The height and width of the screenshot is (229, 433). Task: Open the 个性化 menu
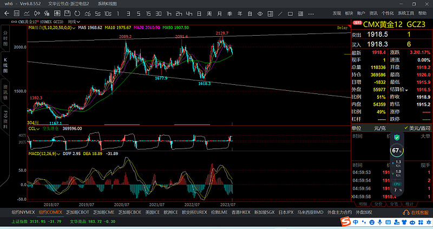[x=388, y=13]
